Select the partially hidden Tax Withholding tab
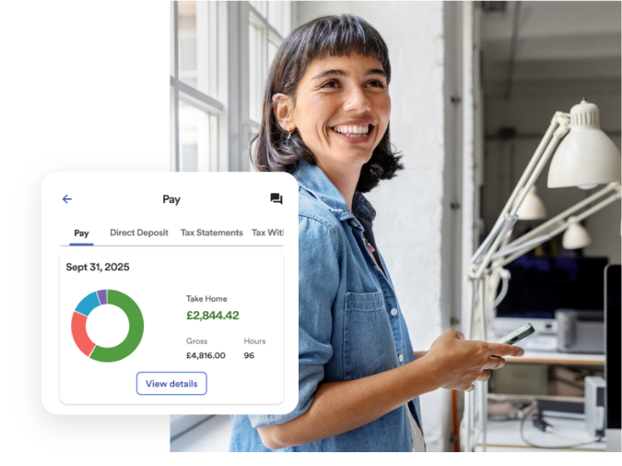 [x=267, y=233]
